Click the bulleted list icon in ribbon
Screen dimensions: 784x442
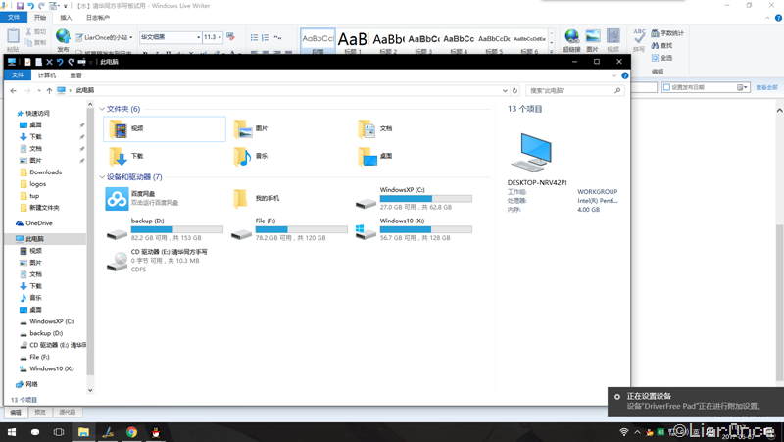pyautogui.click(x=254, y=37)
